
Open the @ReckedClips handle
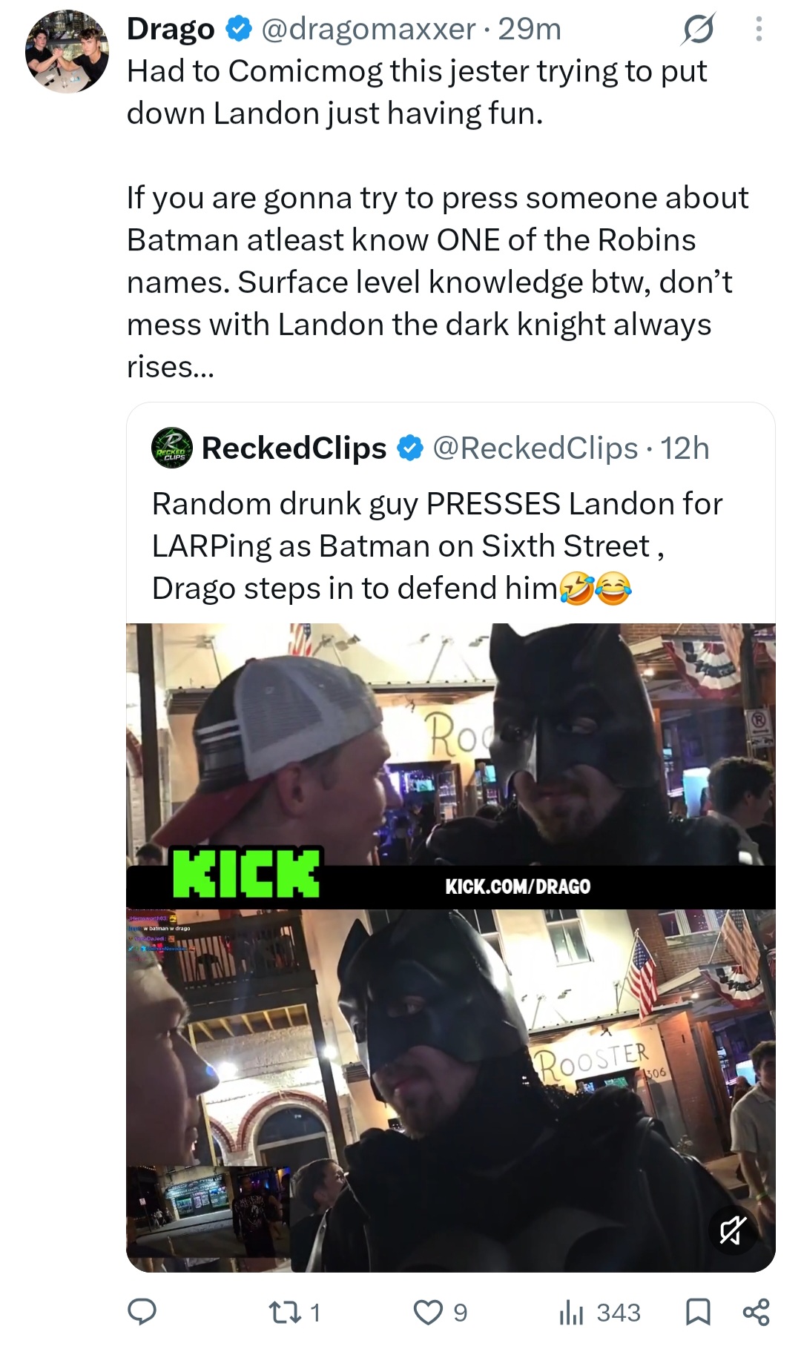click(x=535, y=448)
